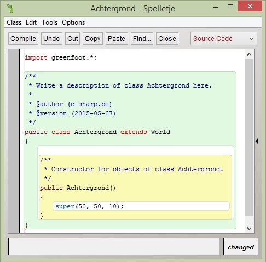The height and width of the screenshot is (262, 266).
Task: Open the Edit menu
Action: (31, 22)
